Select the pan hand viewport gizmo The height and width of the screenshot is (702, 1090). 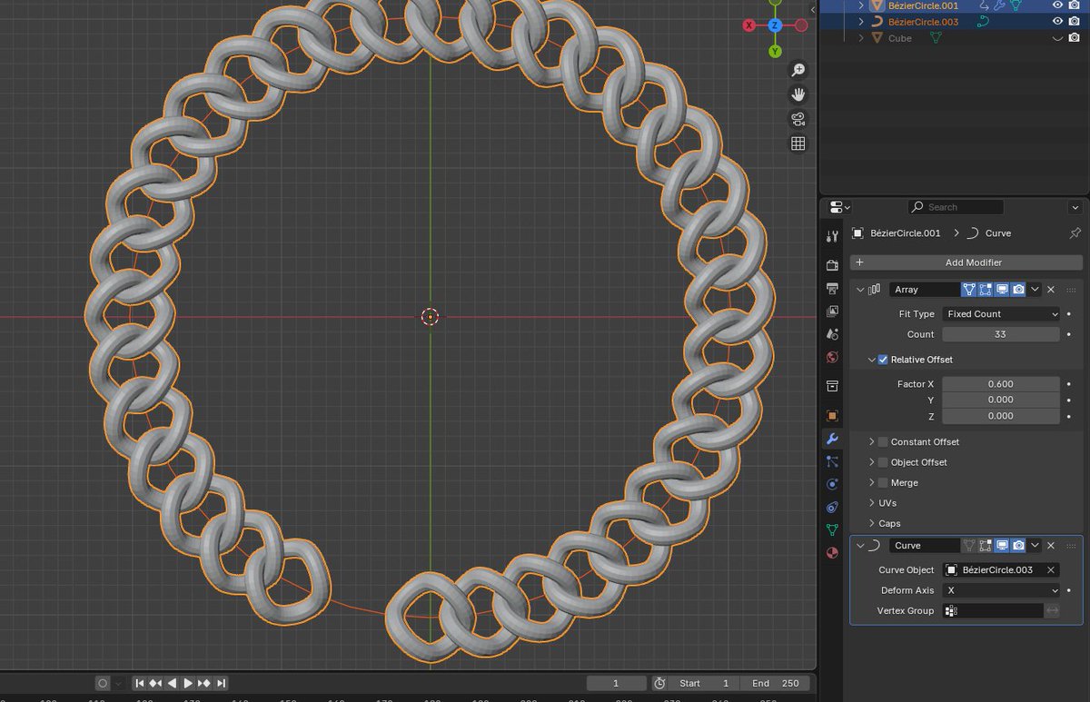click(798, 94)
